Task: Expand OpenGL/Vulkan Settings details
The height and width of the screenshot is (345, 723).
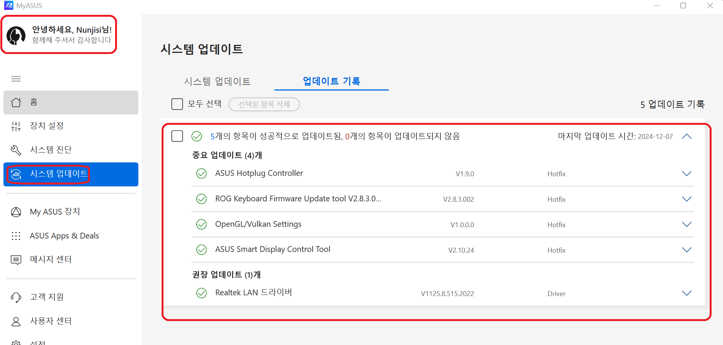Action: (687, 224)
